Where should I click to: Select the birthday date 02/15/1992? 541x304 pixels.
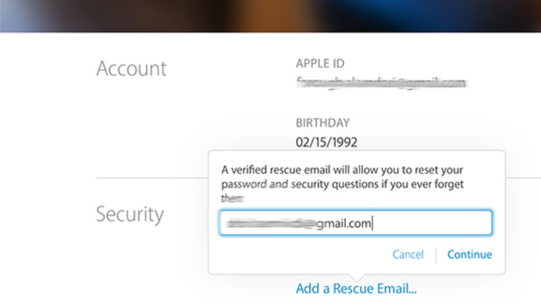pos(327,143)
